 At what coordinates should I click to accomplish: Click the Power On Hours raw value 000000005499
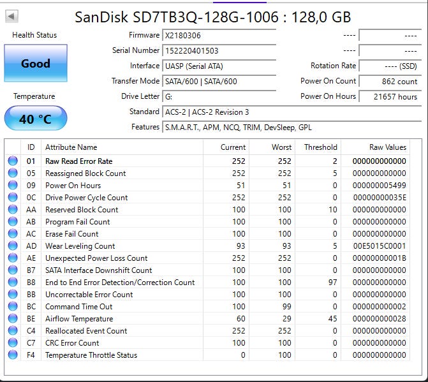coord(379,186)
